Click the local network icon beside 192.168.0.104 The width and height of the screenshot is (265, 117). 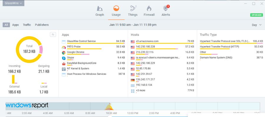133,86
